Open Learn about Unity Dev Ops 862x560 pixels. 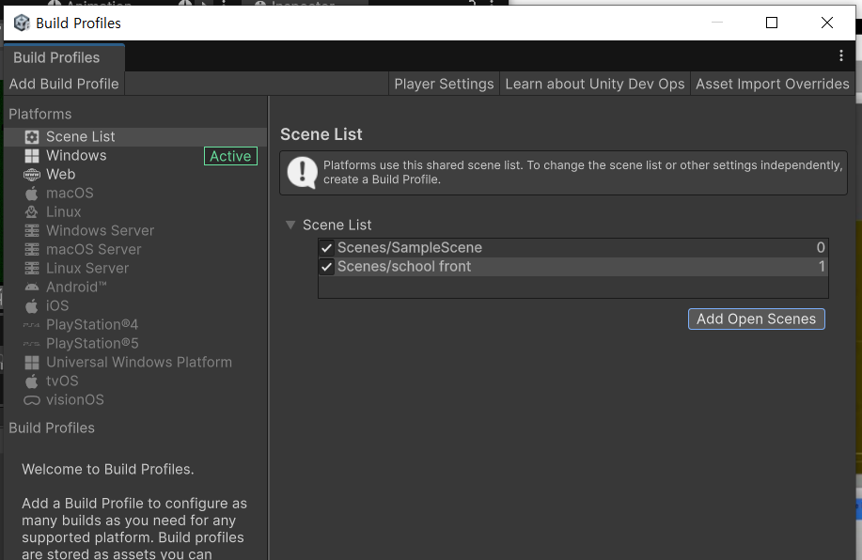pyautogui.click(x=595, y=84)
